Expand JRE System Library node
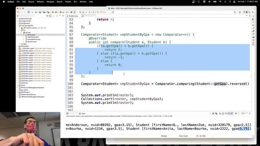Screen dimensions: 260x146 point(19,28)
